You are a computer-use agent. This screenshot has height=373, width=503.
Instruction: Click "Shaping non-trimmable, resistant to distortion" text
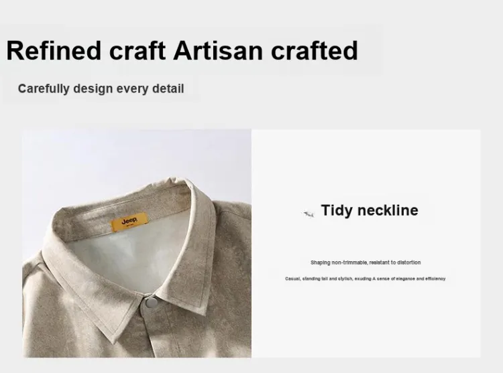(366, 263)
